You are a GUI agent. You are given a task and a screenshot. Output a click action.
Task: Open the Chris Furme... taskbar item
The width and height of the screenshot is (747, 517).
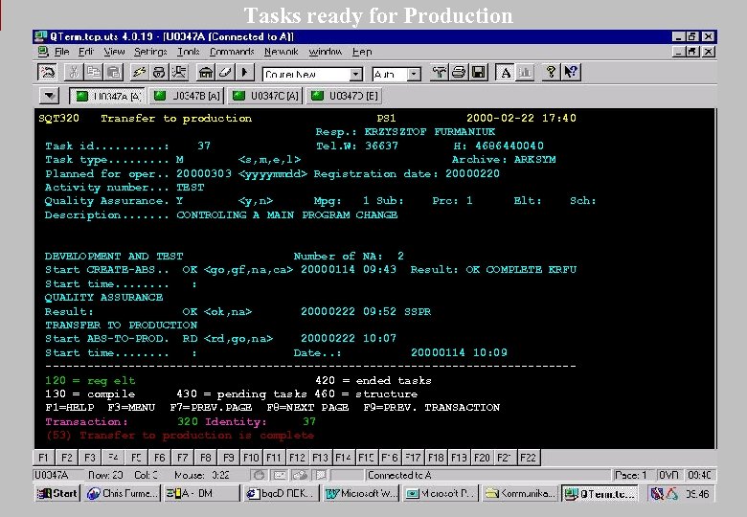[122, 494]
